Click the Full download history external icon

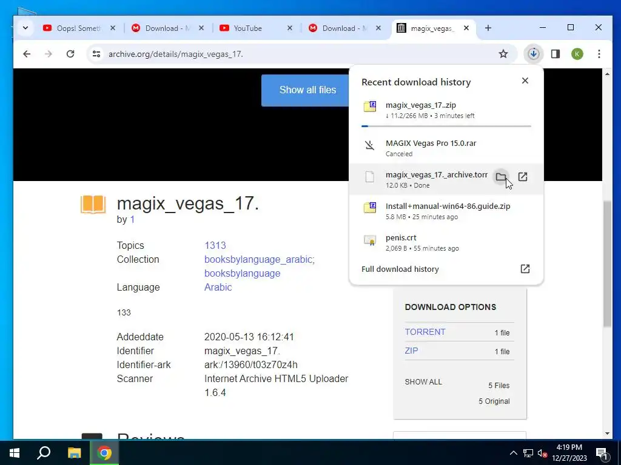pyautogui.click(x=525, y=269)
